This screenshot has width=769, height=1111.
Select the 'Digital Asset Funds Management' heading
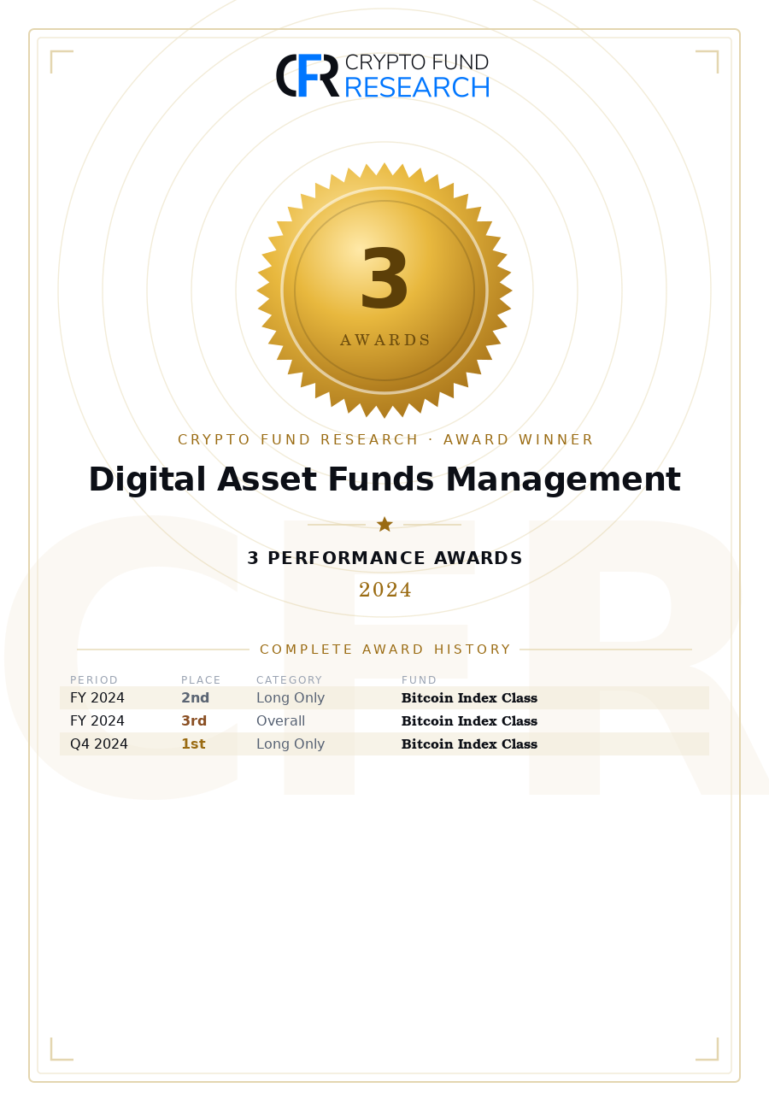click(384, 480)
